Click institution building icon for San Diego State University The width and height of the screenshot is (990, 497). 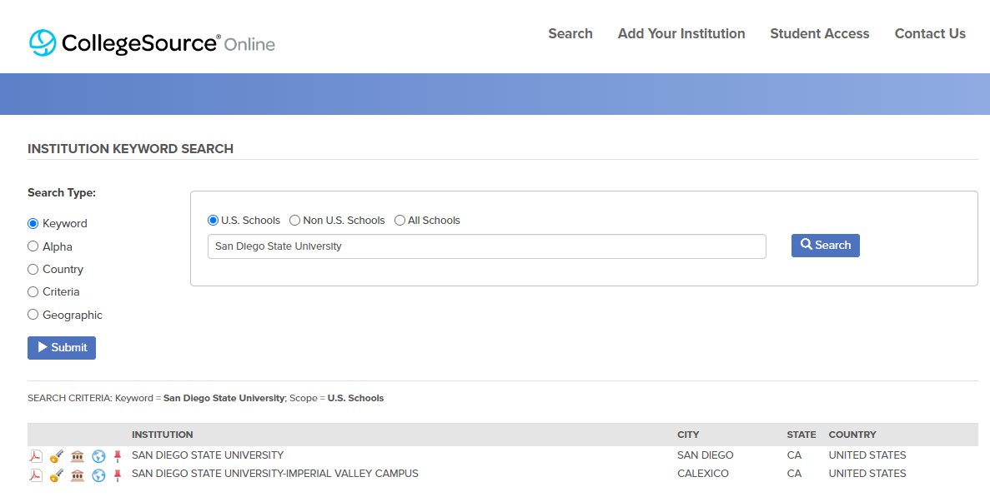(x=78, y=455)
